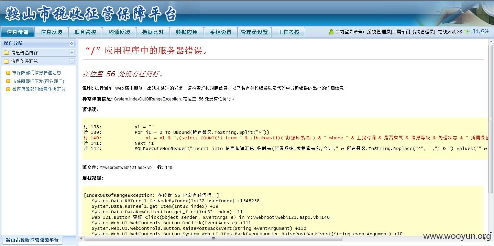Image resolution: width=494 pixels, height=246 pixels.
Task: Open 市保障部门下发(可选部门) item
Action: tap(38, 81)
